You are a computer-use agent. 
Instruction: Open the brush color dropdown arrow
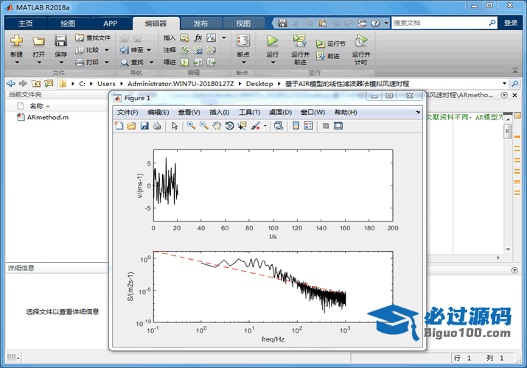[265, 126]
